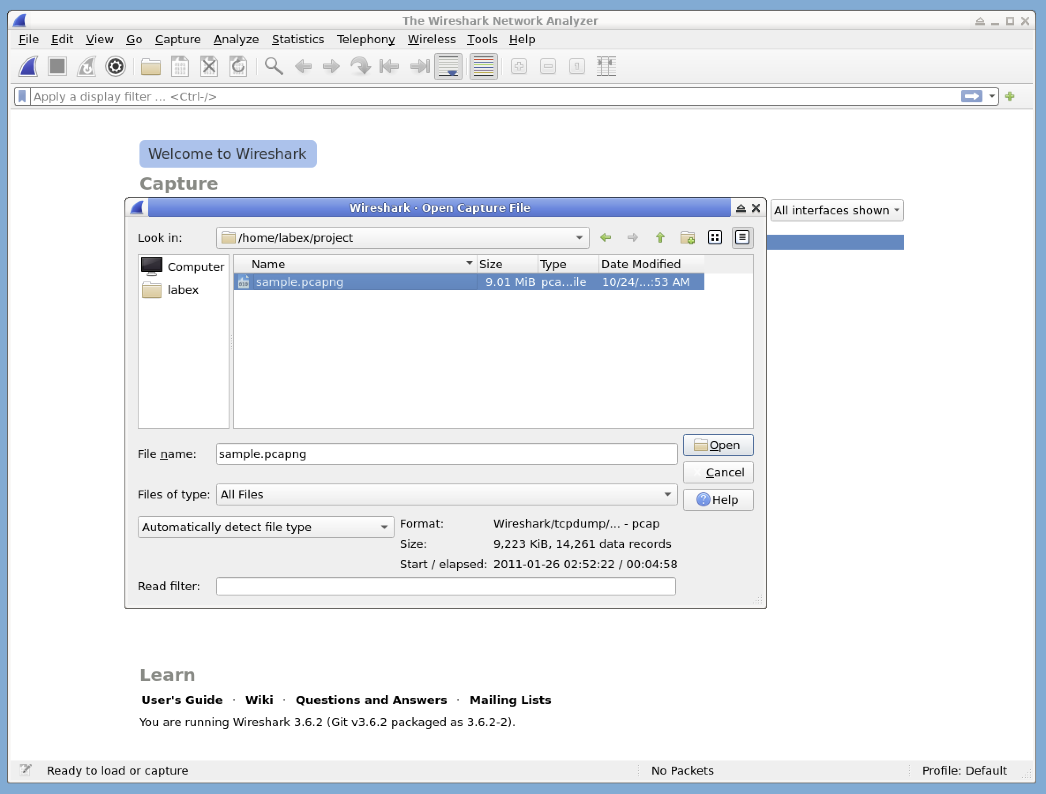1046x794 pixels.
Task: Open the File menu
Action: tap(28, 39)
